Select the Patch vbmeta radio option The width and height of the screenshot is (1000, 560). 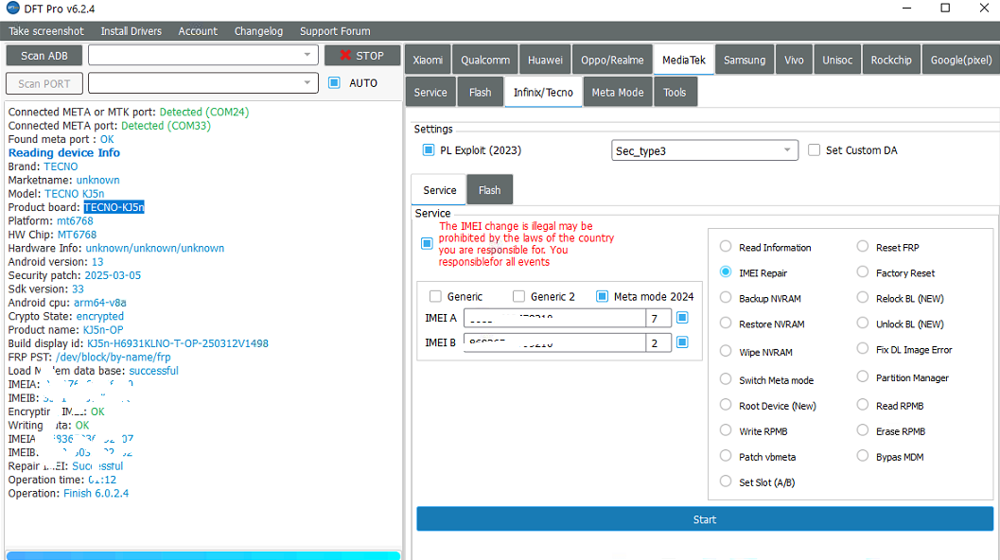click(x=725, y=455)
